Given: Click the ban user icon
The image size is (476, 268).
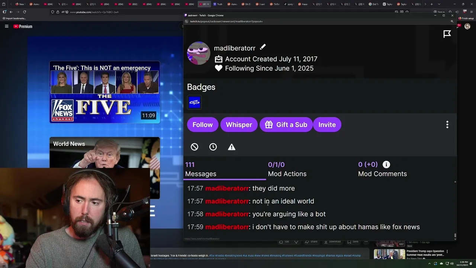Looking at the screenshot, I should (x=194, y=147).
